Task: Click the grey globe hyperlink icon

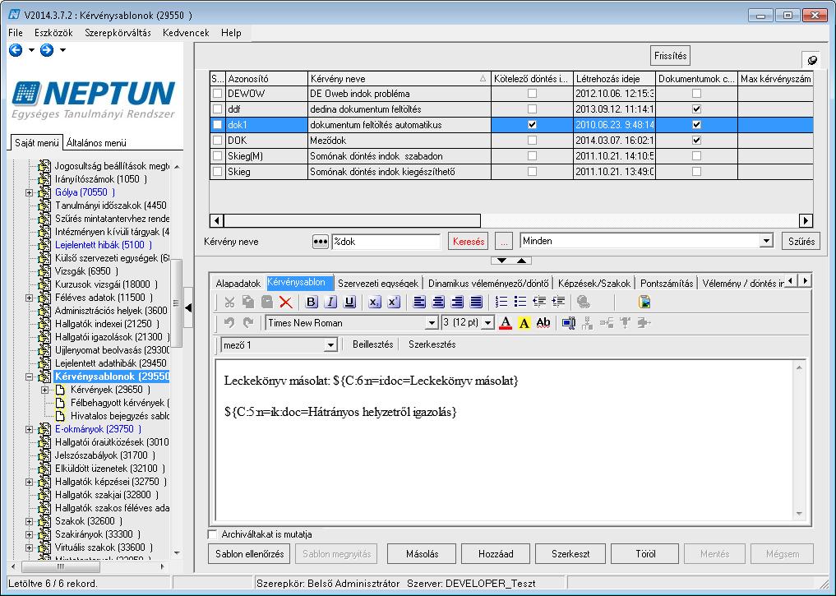Action: 584,303
